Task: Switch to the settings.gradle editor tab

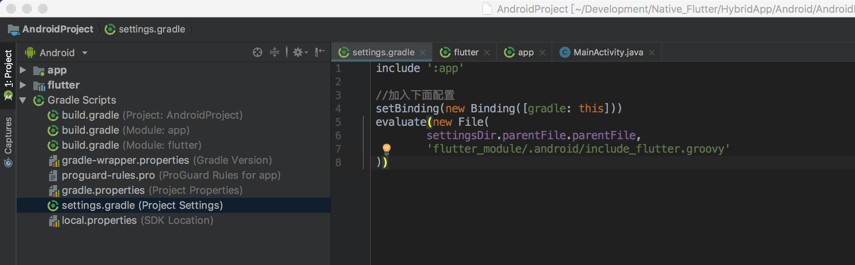Action: (382, 52)
